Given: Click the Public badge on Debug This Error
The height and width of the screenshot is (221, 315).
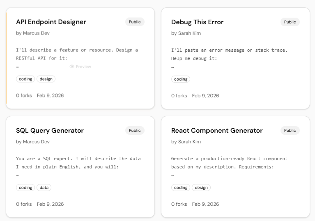Looking at the screenshot, I should coord(290,22).
